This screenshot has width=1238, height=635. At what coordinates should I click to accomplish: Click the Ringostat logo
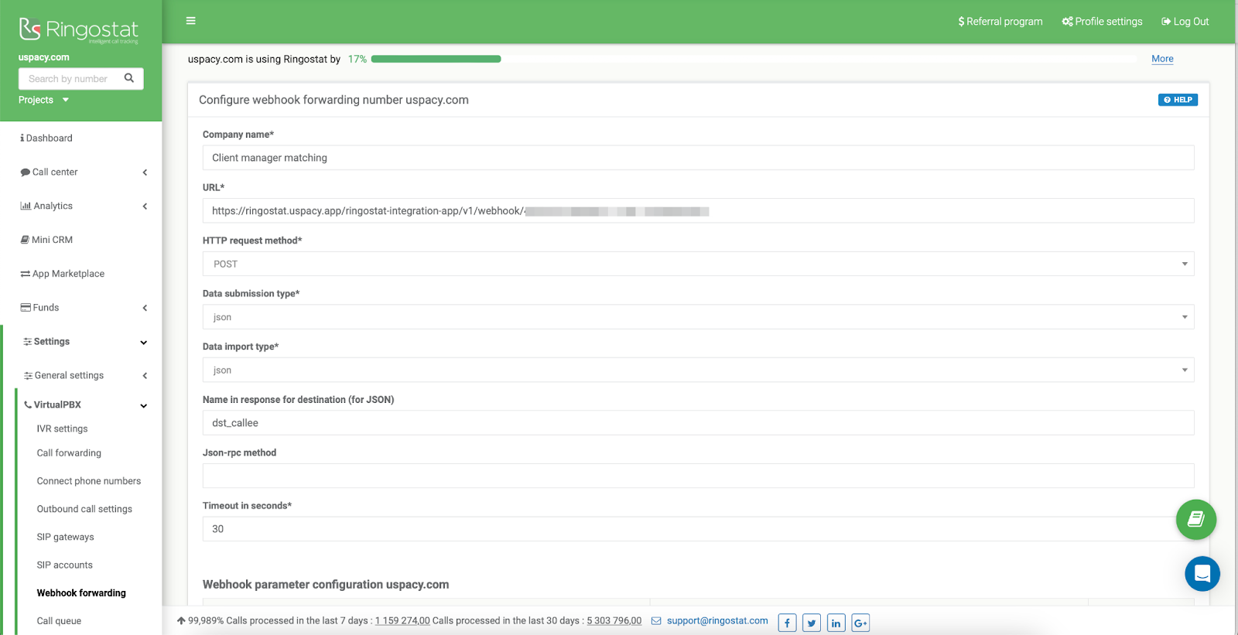click(79, 29)
